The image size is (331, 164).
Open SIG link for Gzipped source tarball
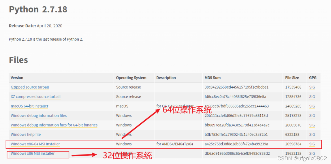tap(312, 87)
